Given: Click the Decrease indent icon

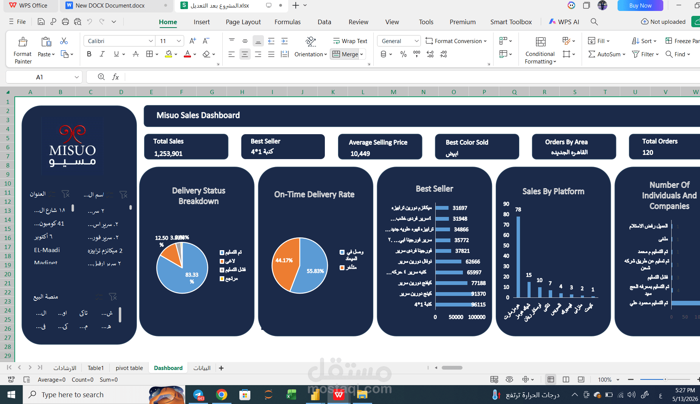Looking at the screenshot, I should point(271,41).
